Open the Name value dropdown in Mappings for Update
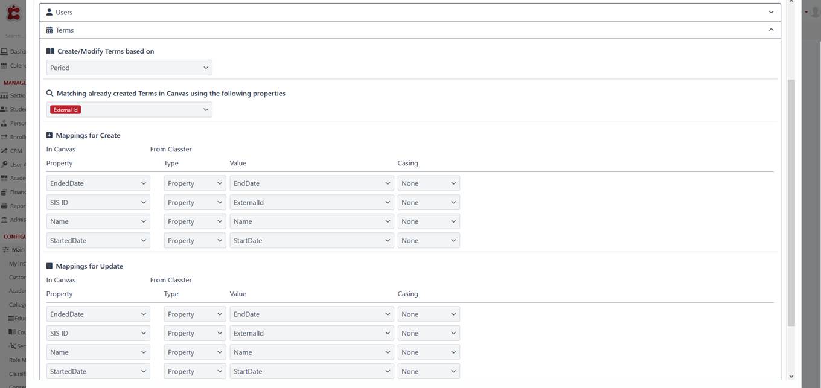 click(312, 352)
